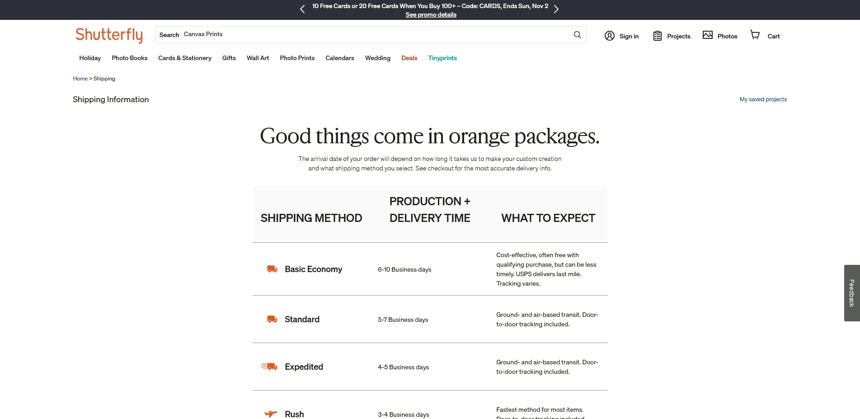
Task: Click the Basic Economy truck icon
Action: pos(272,269)
